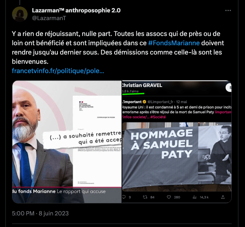Open the three-dot more options menu
245x227 pixels.
pos(228,10)
